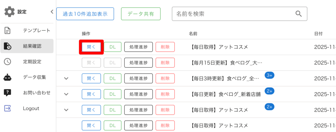Expand the アットコスメ row with 2+ badge
336x132 pixels.
66,110
